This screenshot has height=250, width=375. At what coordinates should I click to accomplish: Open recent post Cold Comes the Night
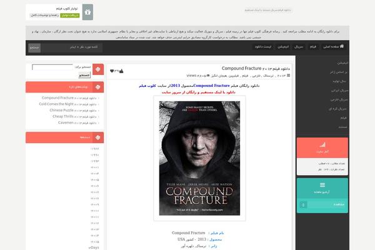point(67,104)
